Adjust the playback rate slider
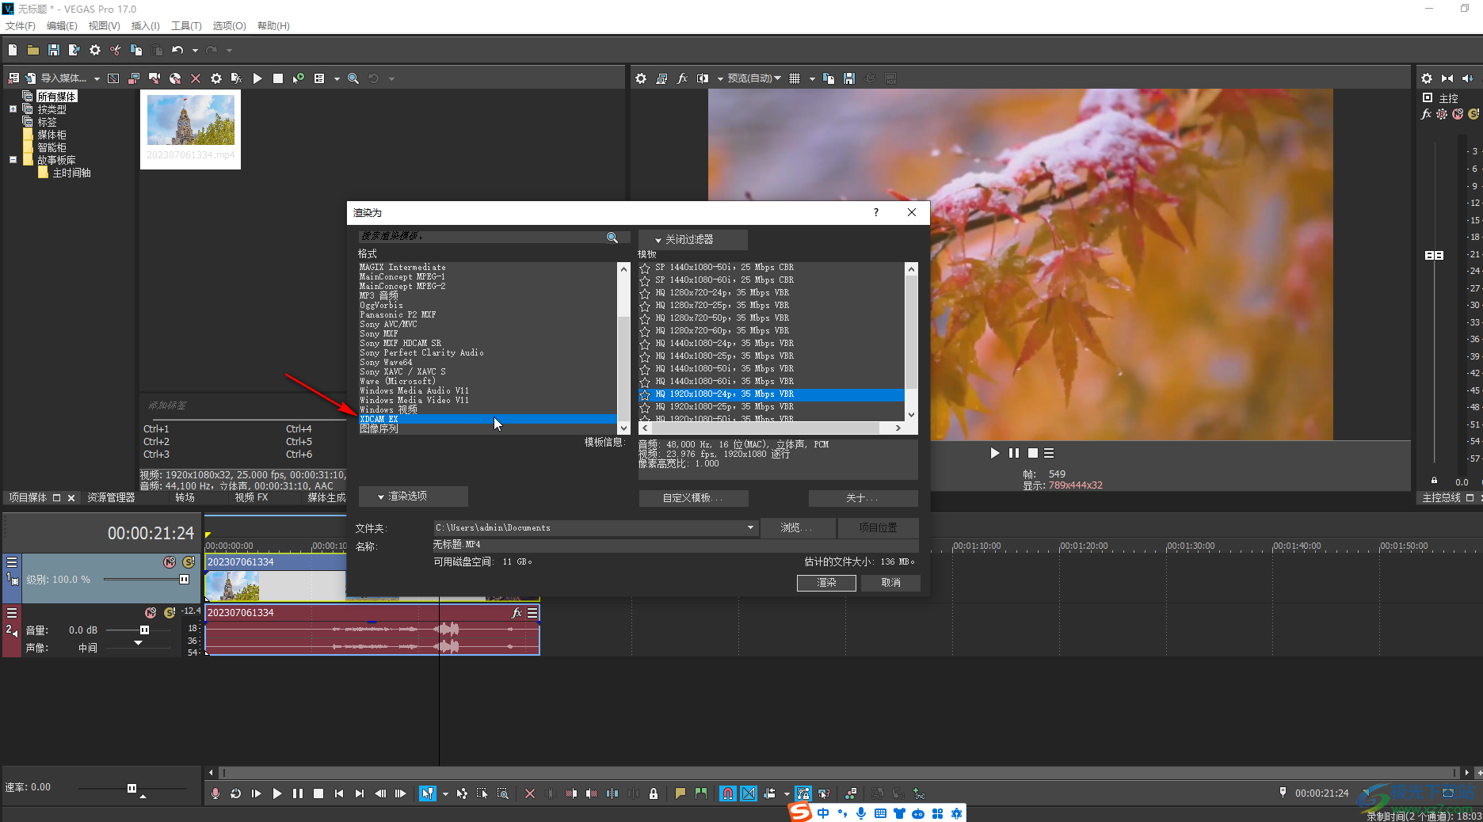Viewport: 1483px width, 822px height. point(132,788)
